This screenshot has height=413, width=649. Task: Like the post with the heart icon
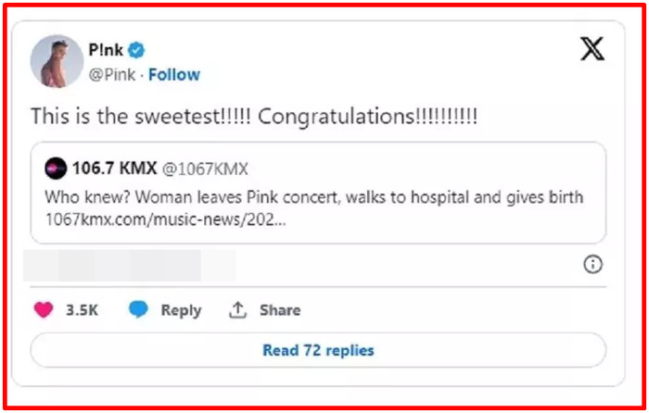coord(44,309)
